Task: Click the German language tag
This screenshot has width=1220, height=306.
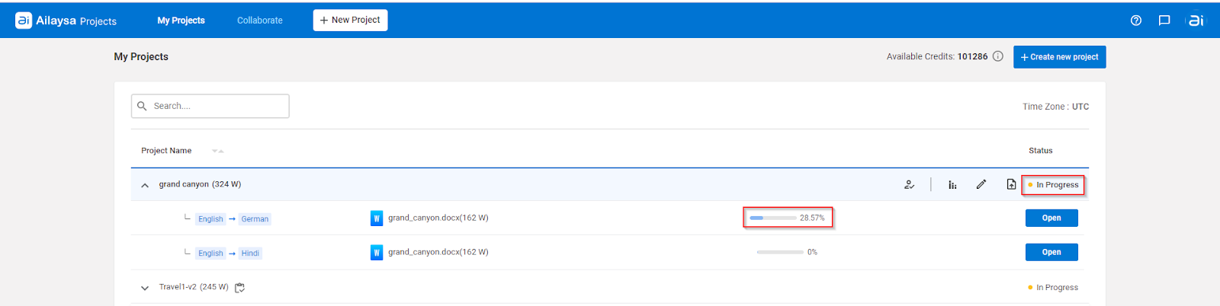Action: click(255, 219)
